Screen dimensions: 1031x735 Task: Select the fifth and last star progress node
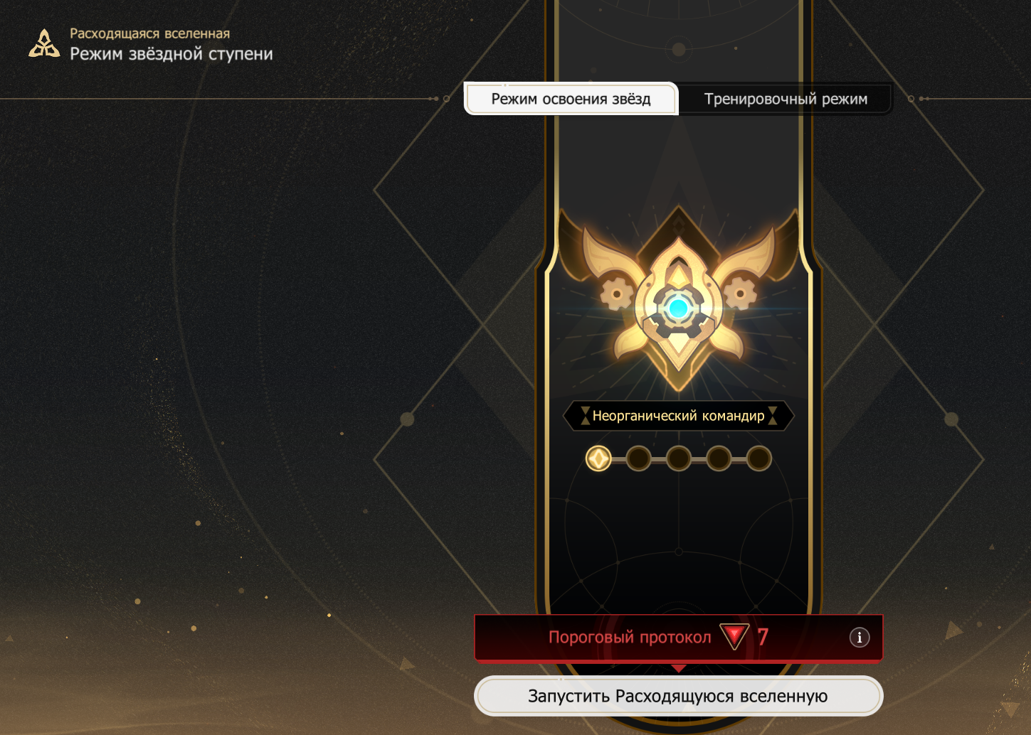click(759, 458)
